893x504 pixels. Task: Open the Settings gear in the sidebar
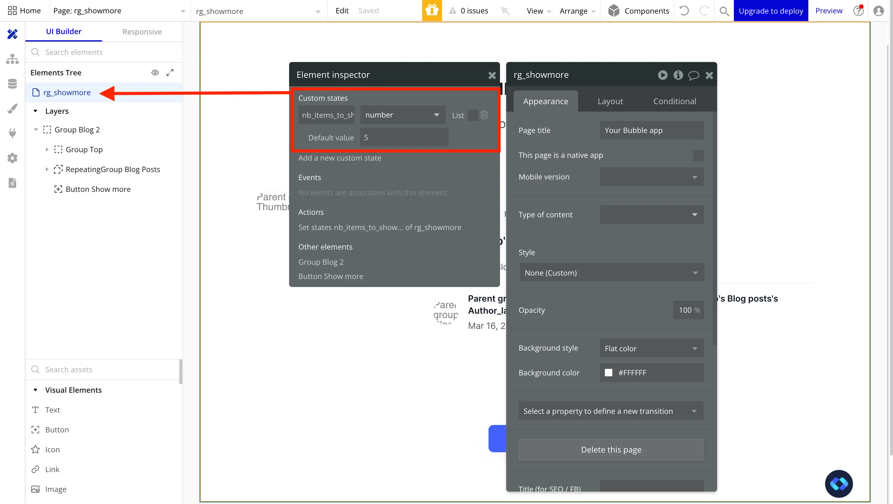12,158
